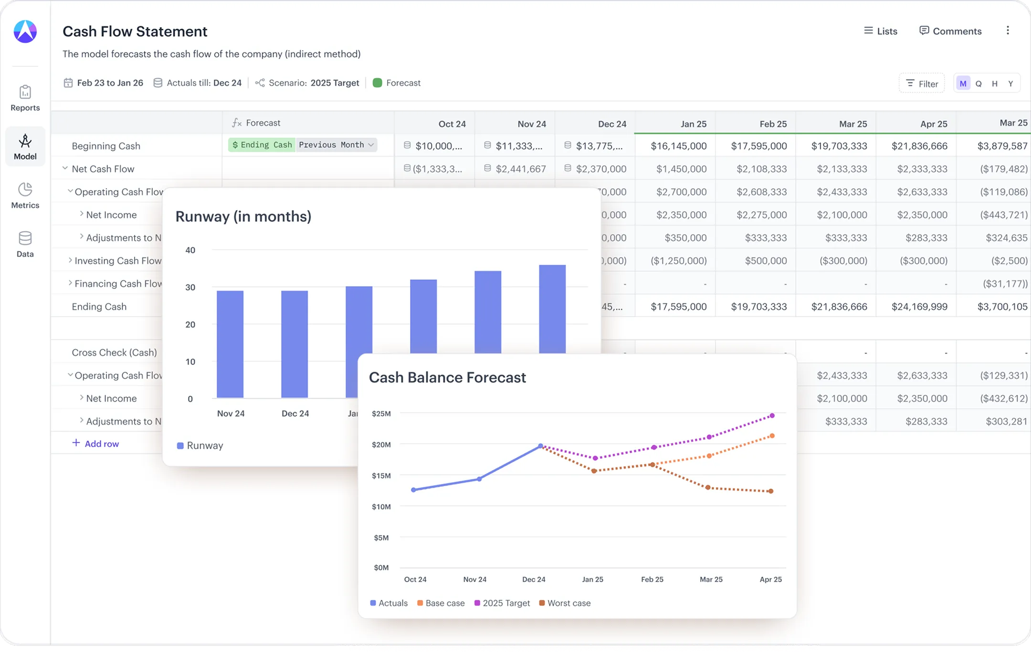Open the Data panel in the sidebar
This screenshot has width=1031, height=652.
(x=25, y=244)
